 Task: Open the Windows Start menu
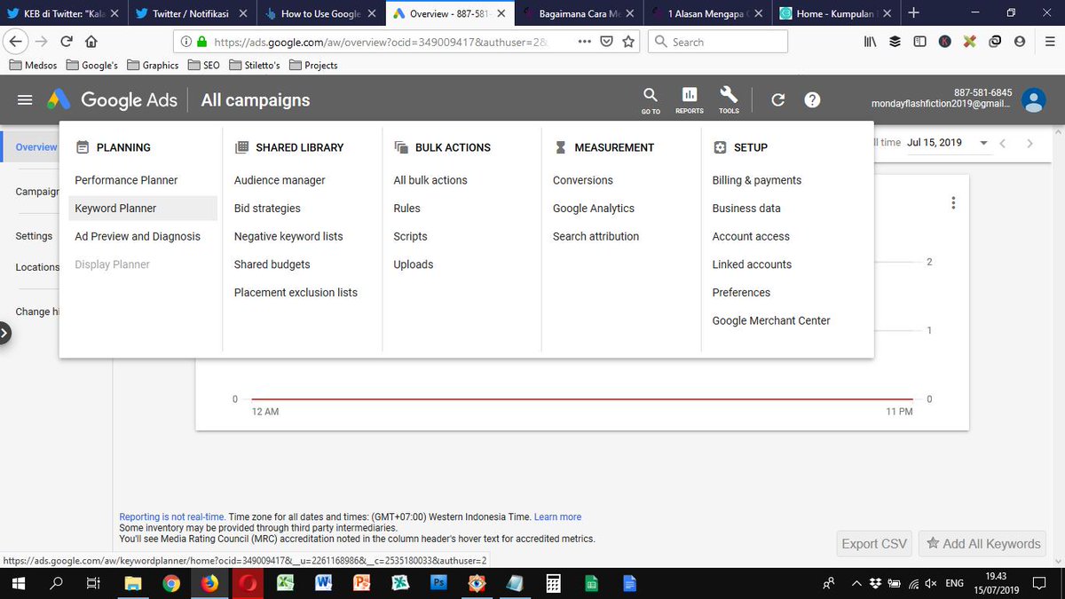pyautogui.click(x=18, y=583)
